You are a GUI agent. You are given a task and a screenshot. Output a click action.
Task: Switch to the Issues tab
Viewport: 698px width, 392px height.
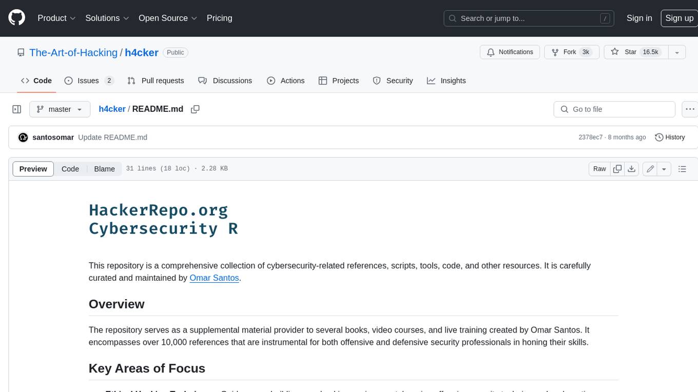[89, 81]
